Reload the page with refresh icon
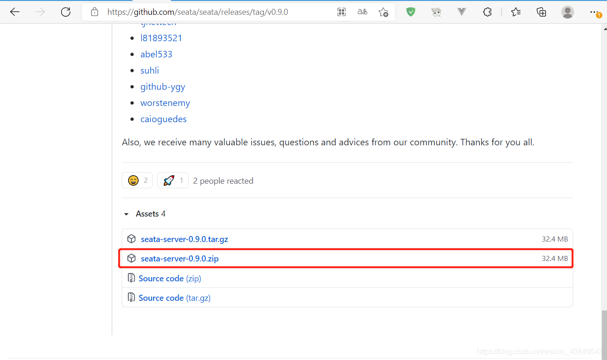607x360 pixels. pos(66,12)
